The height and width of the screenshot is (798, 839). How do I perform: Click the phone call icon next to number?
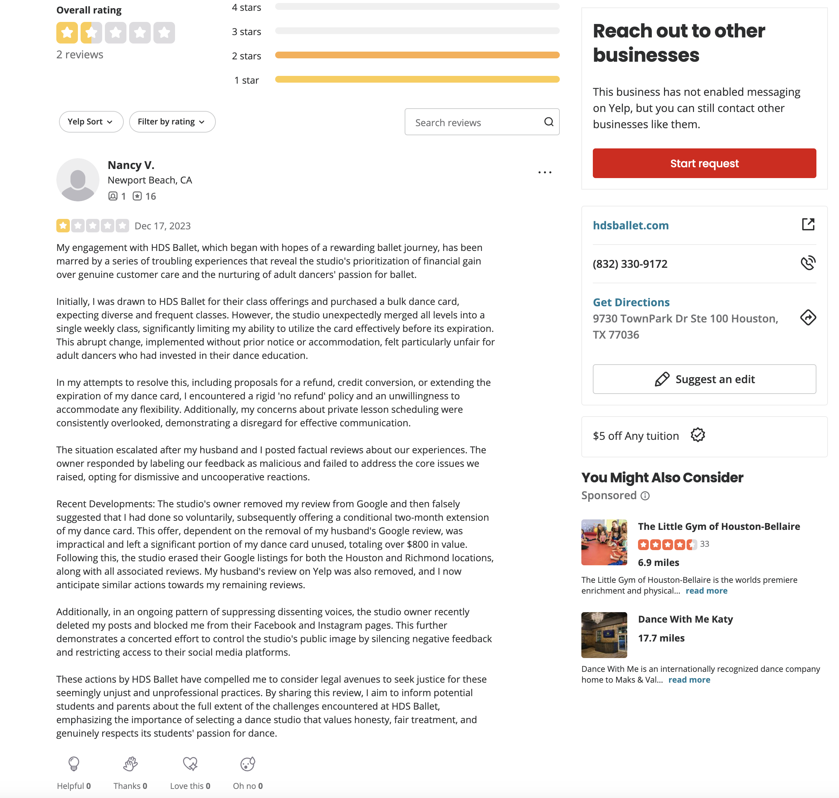[808, 263]
